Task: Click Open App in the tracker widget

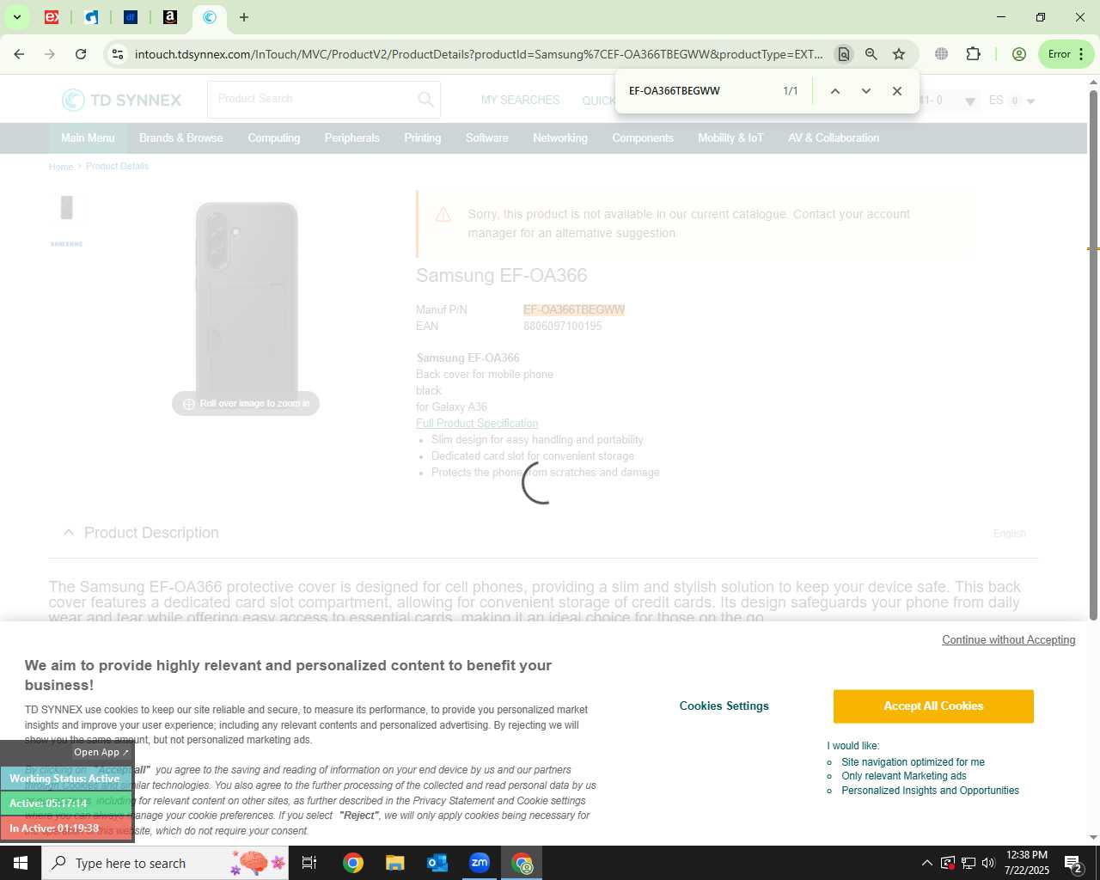Action: pos(101,752)
